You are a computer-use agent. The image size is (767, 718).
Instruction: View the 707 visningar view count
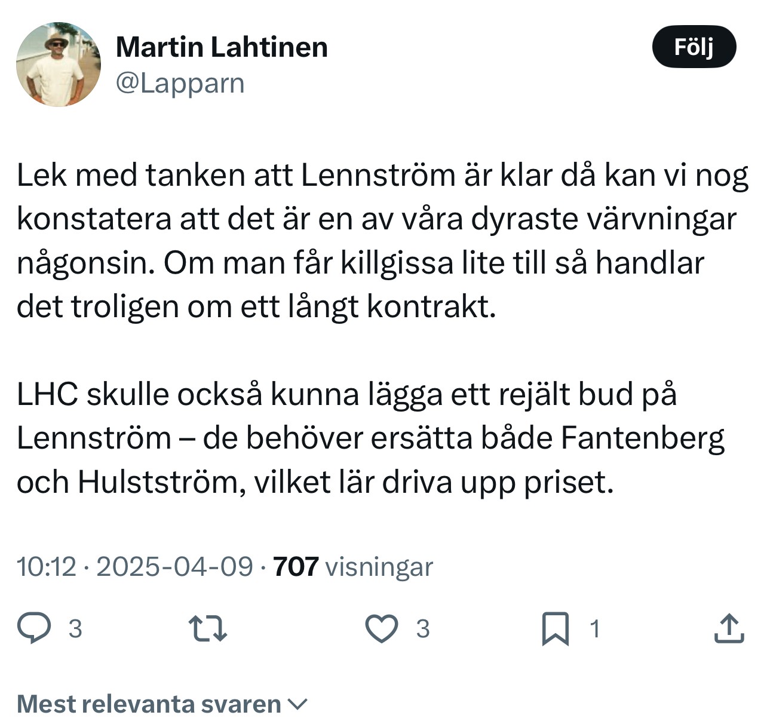pos(352,566)
